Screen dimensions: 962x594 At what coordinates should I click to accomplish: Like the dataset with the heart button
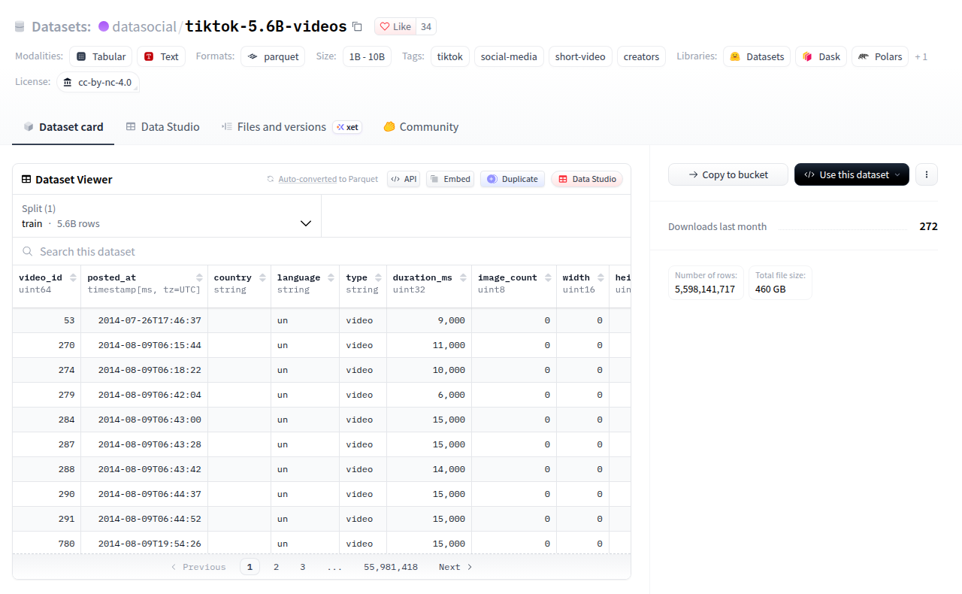pyautogui.click(x=395, y=26)
